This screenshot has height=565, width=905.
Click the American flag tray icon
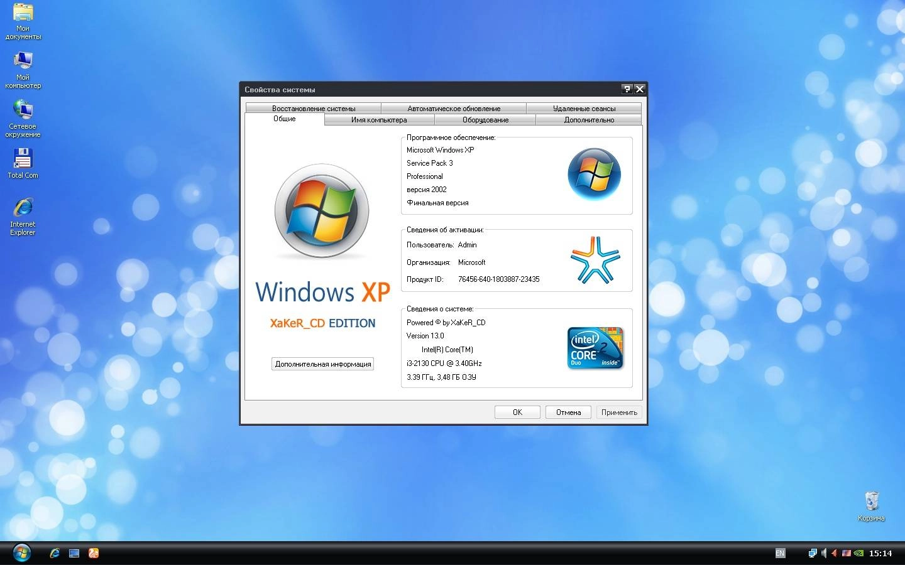coord(847,553)
